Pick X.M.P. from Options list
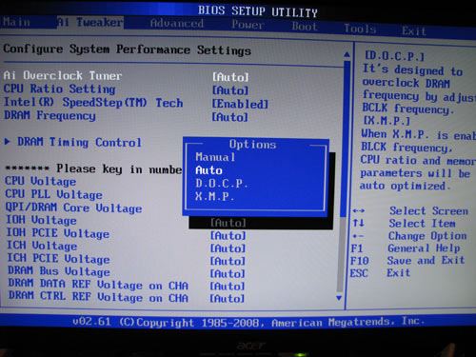This screenshot has width=476, height=357. click(215, 196)
